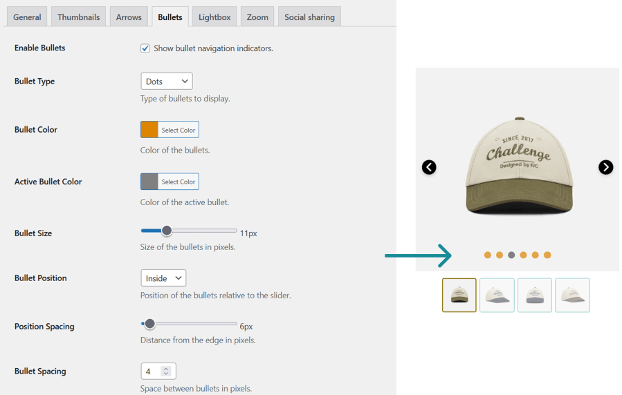The image size is (622, 395).
Task: Open the Bullet Type Dots dropdown
Action: click(x=167, y=81)
